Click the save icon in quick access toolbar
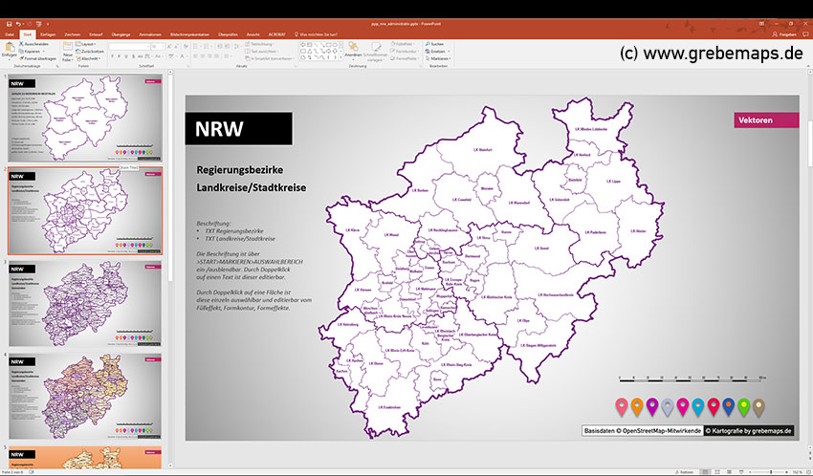The height and width of the screenshot is (476, 813). [x=8, y=22]
